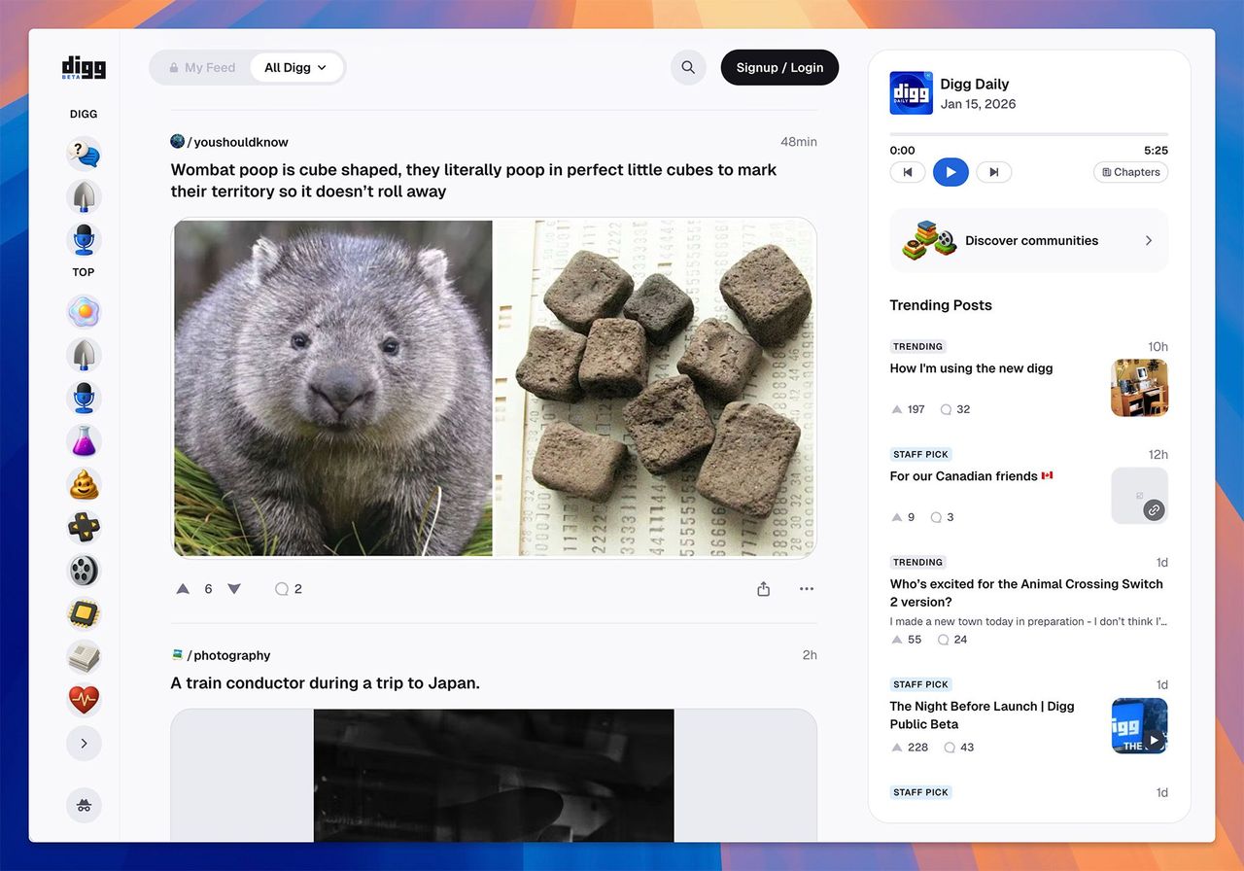Open the film reel community icon

(x=85, y=571)
